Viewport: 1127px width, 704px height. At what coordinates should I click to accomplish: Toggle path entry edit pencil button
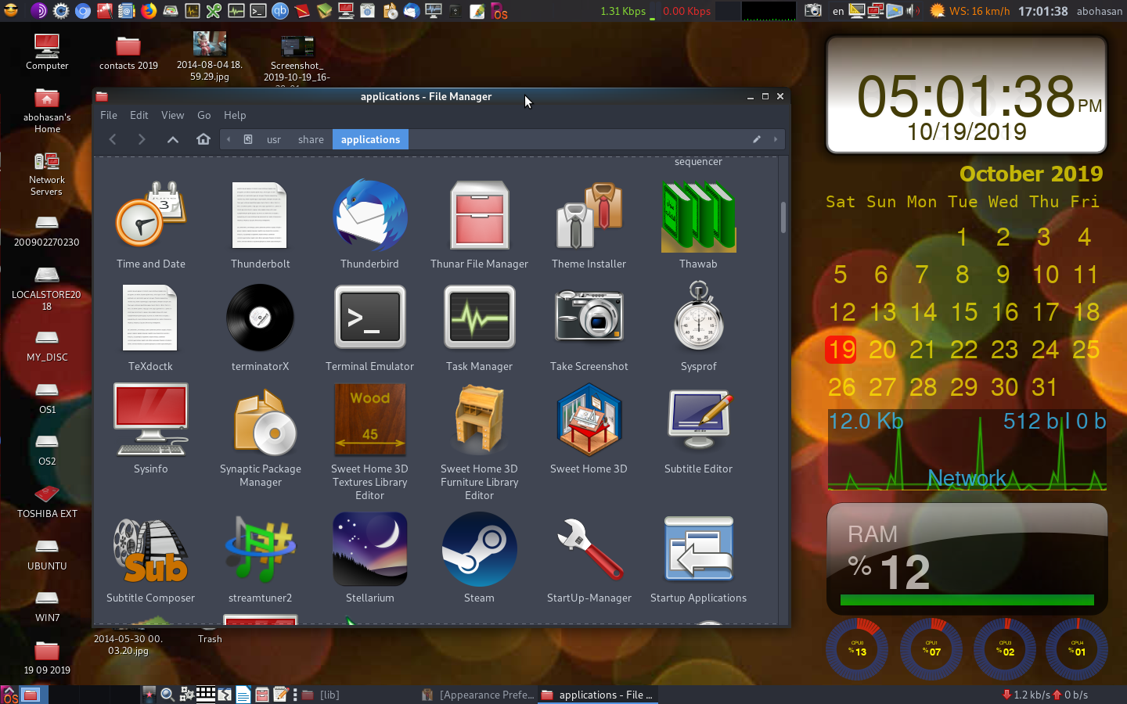click(757, 139)
